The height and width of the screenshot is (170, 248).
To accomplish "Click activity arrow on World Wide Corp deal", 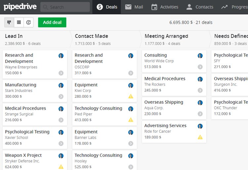I will pyautogui.click(x=200, y=67).
